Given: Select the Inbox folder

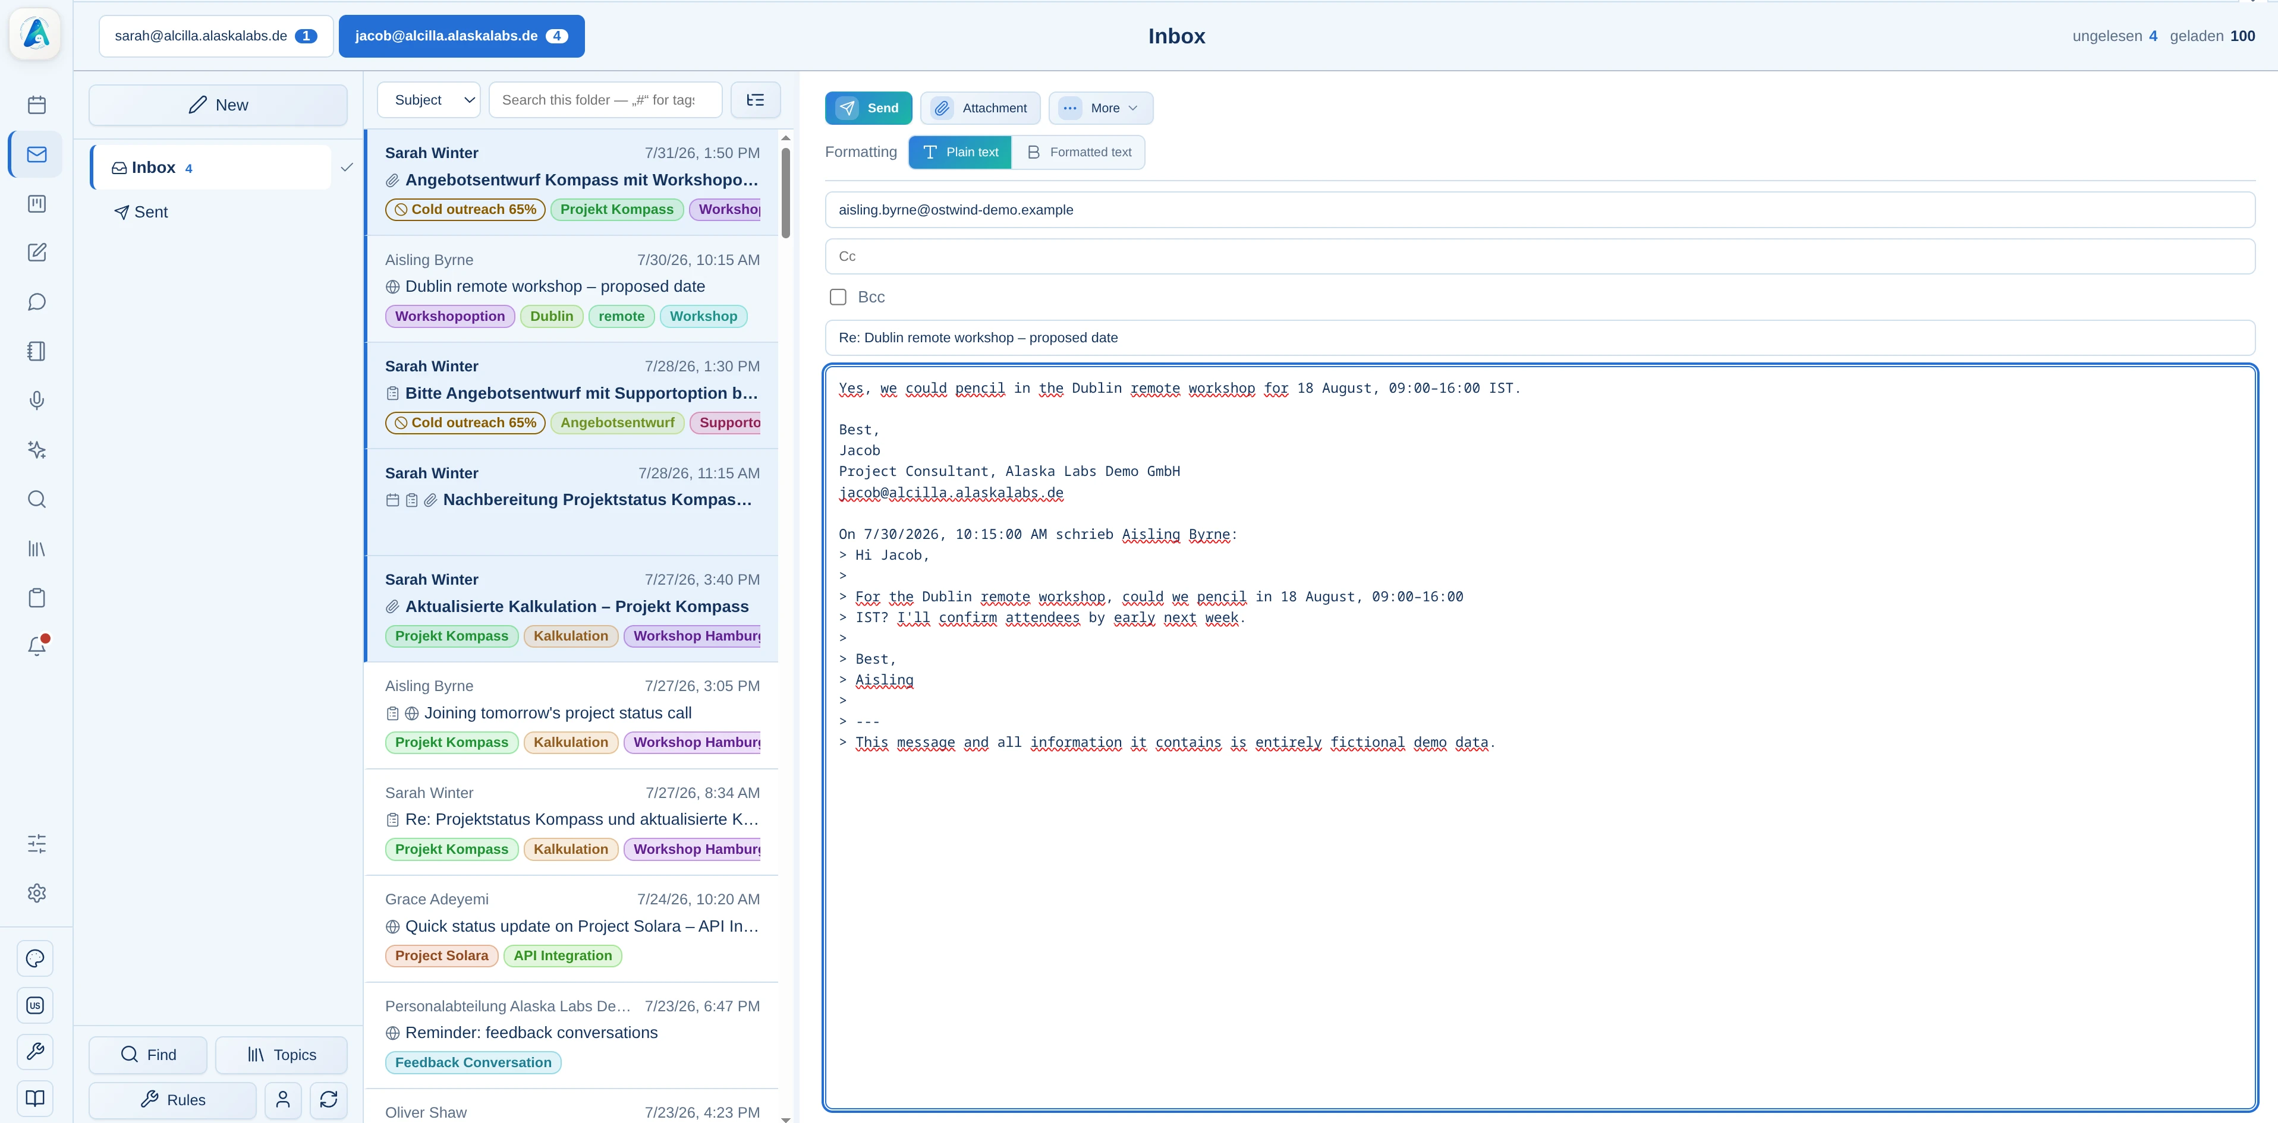Looking at the screenshot, I should coord(212,168).
